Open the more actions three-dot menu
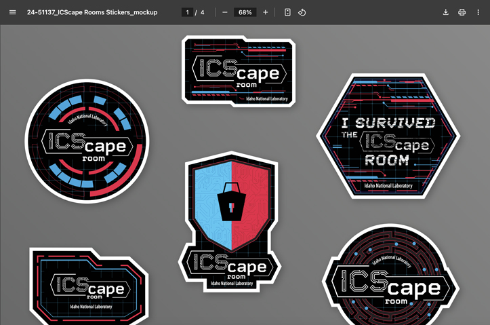The height and width of the screenshot is (325, 490). [478, 12]
